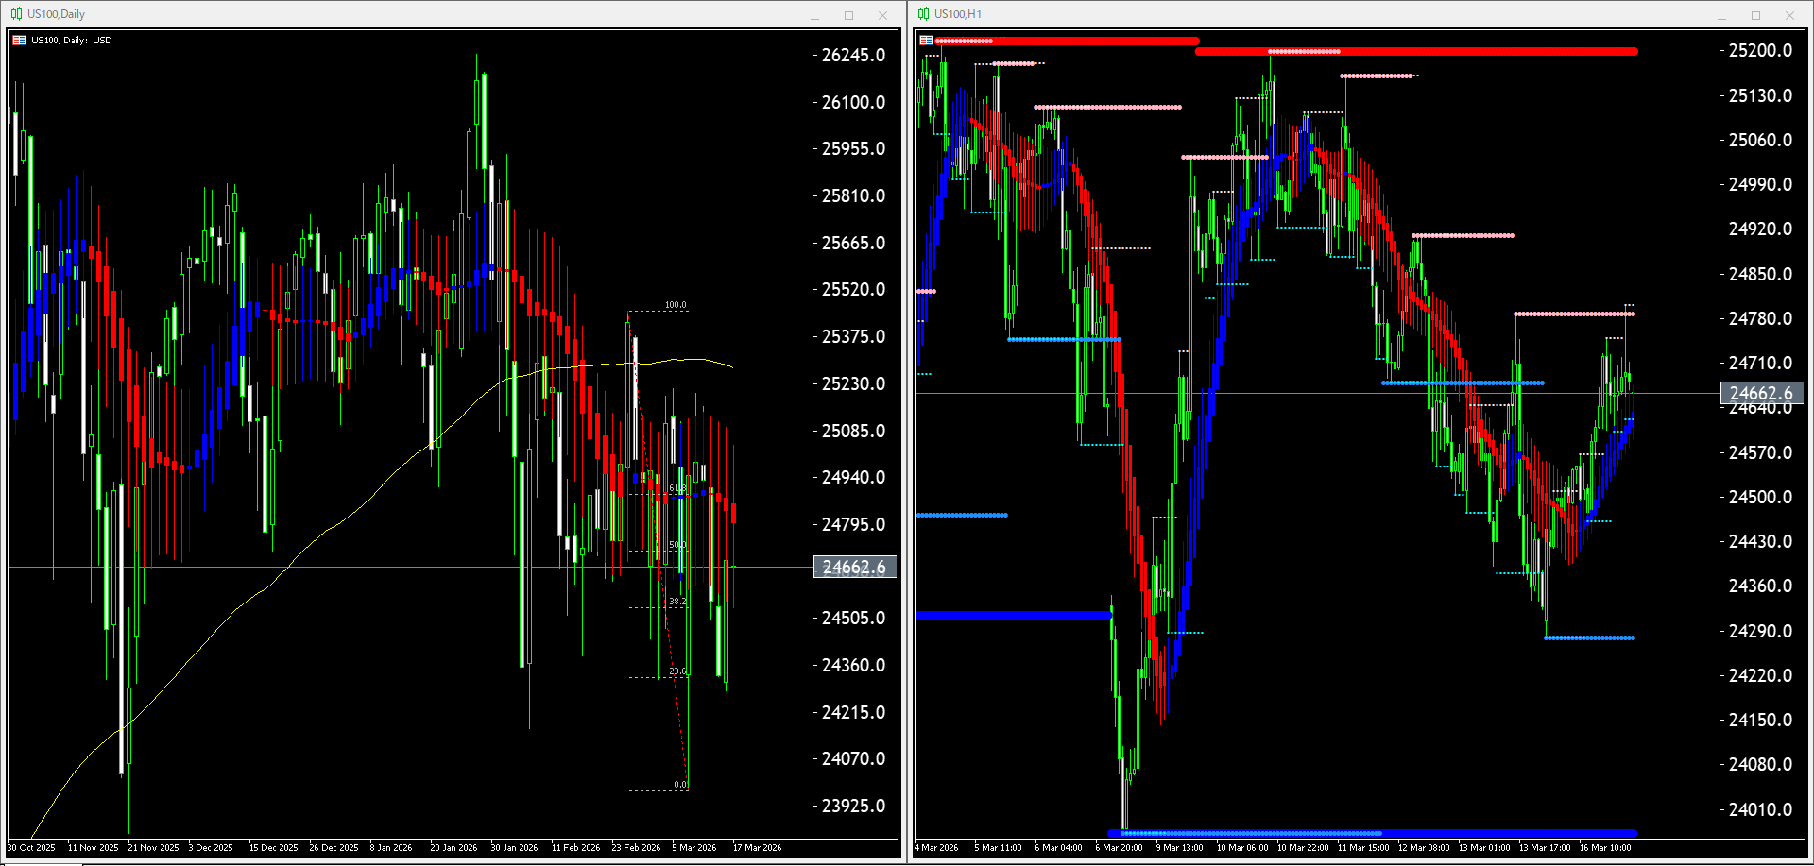Screen dimensions: 1814x866
Task: Click 25130.0 on the H1 price scale
Action: coord(1760,95)
